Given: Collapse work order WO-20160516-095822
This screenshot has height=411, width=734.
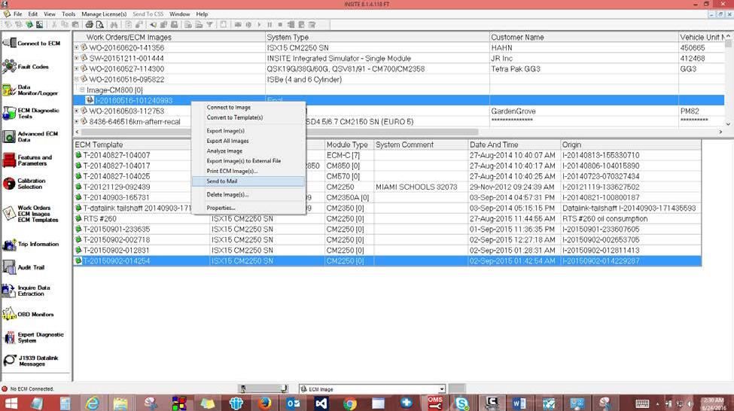Looking at the screenshot, I should tap(76, 79).
